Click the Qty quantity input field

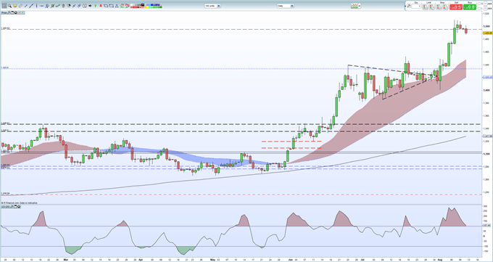tap(416, 6)
